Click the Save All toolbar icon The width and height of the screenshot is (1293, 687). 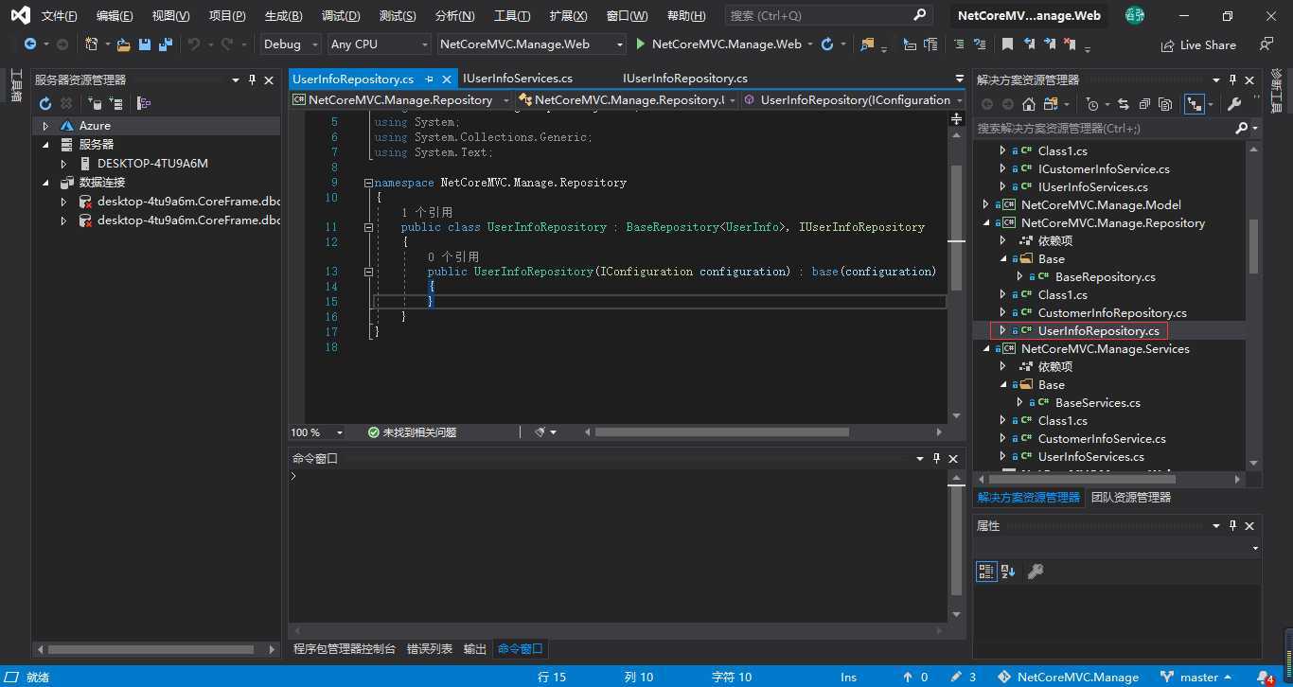click(x=165, y=44)
